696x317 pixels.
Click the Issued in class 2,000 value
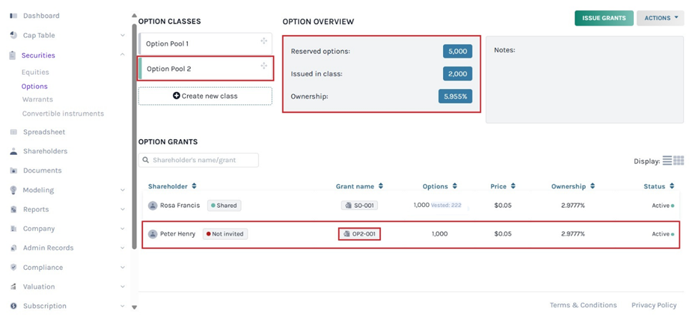click(x=457, y=74)
